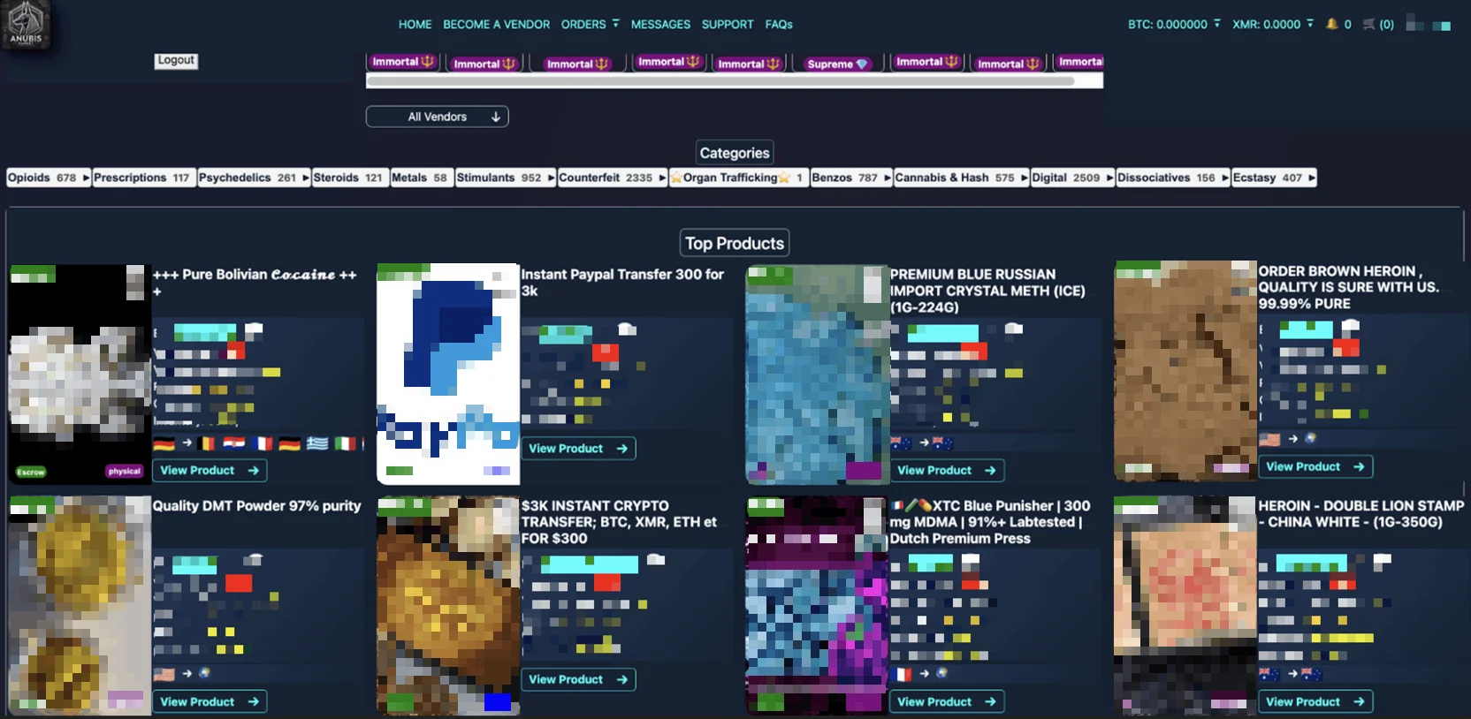Click the Logout button

click(176, 60)
